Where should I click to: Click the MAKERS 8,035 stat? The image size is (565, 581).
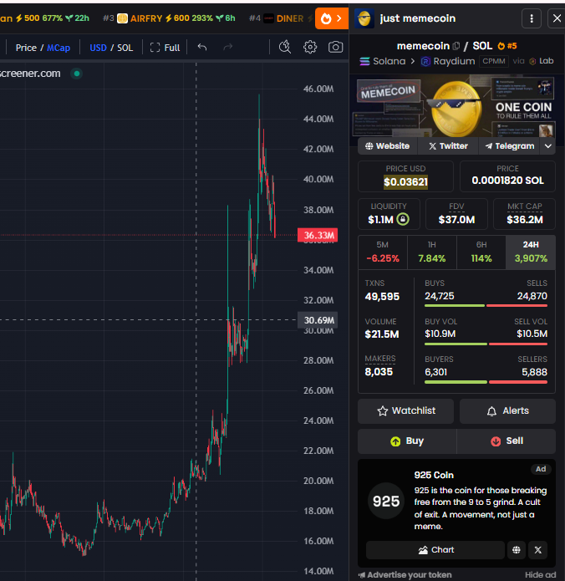point(380,366)
